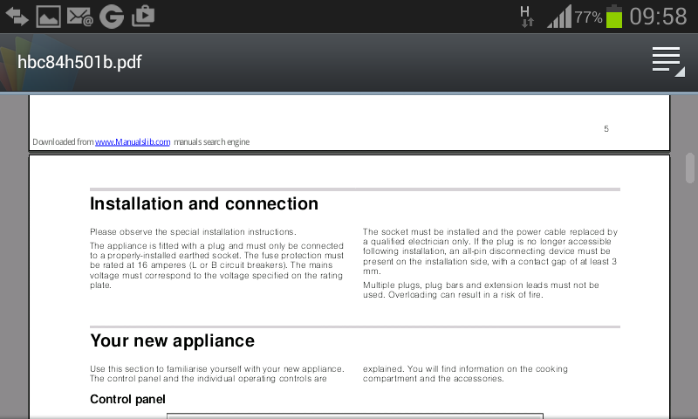Tap the green battery icon

pos(614,17)
